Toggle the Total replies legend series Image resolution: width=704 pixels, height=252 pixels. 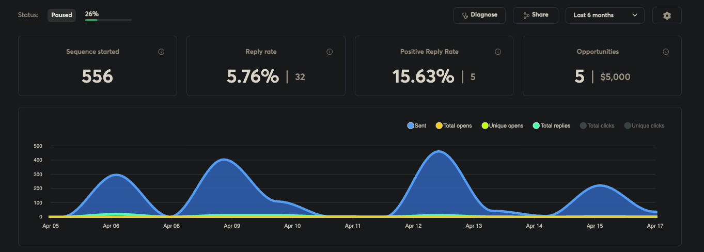[551, 125]
